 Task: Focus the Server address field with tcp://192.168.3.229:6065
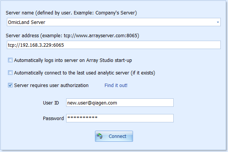[114, 45]
